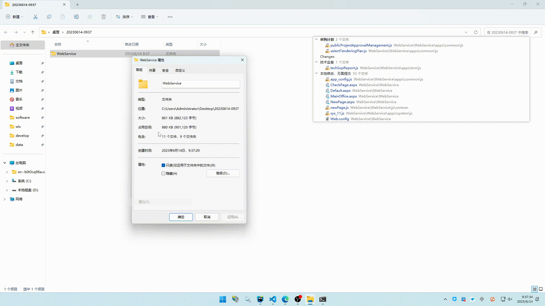Toggle the 只读 read-only checkbox
Screen dimensions: 545x306
[163, 165]
